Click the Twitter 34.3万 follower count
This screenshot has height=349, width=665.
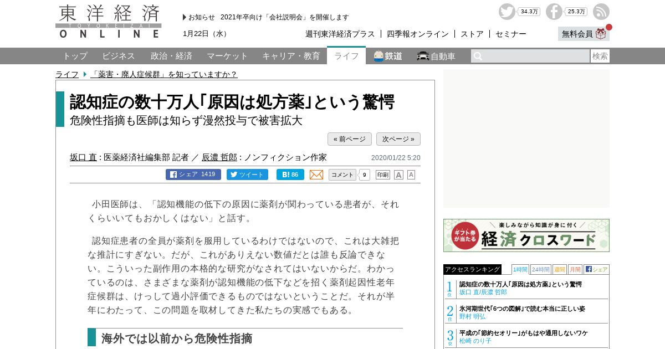coord(529,12)
